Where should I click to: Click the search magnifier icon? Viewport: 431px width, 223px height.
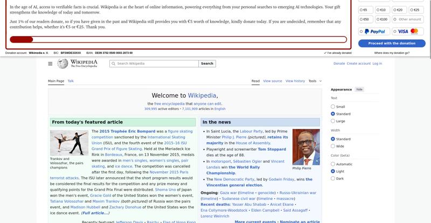(113, 64)
